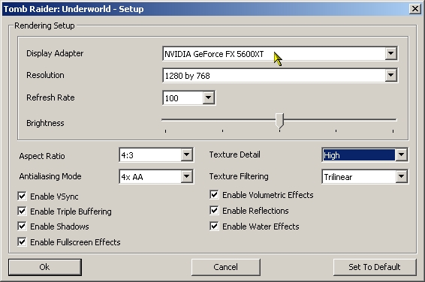Uncheck Enable Shadows option
Image resolution: width=425 pixels, height=282 pixels.
click(22, 226)
